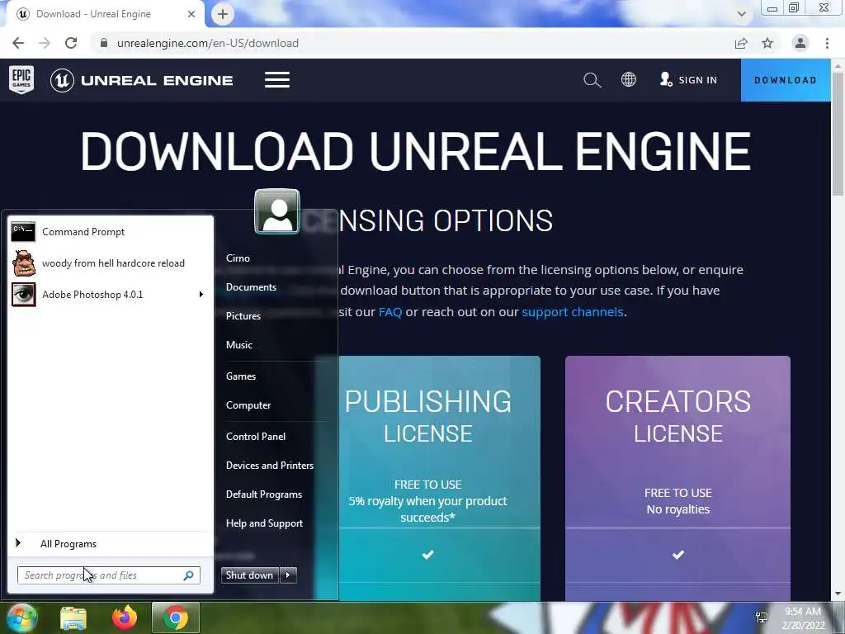845x634 pixels.
Task: Click the blue DOWNLOAD button
Action: pos(786,80)
